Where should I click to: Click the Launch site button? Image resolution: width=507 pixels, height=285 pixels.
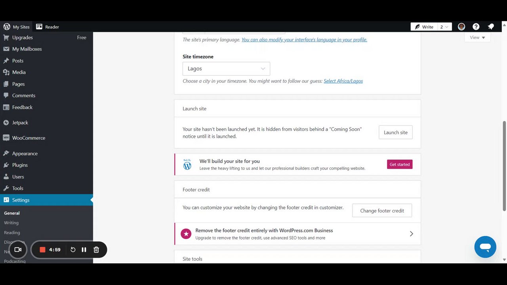coord(396,132)
